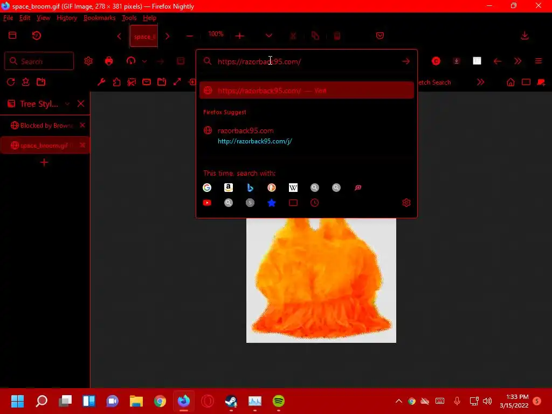Search this time with Bing

coord(250,188)
